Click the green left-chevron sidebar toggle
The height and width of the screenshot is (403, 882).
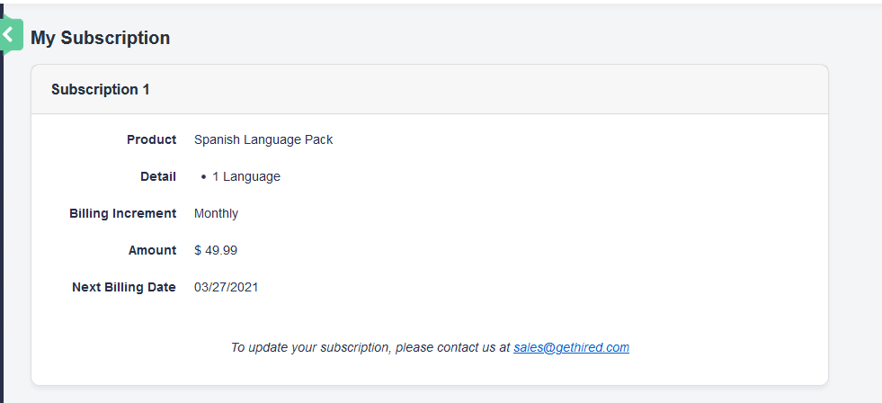(9, 35)
